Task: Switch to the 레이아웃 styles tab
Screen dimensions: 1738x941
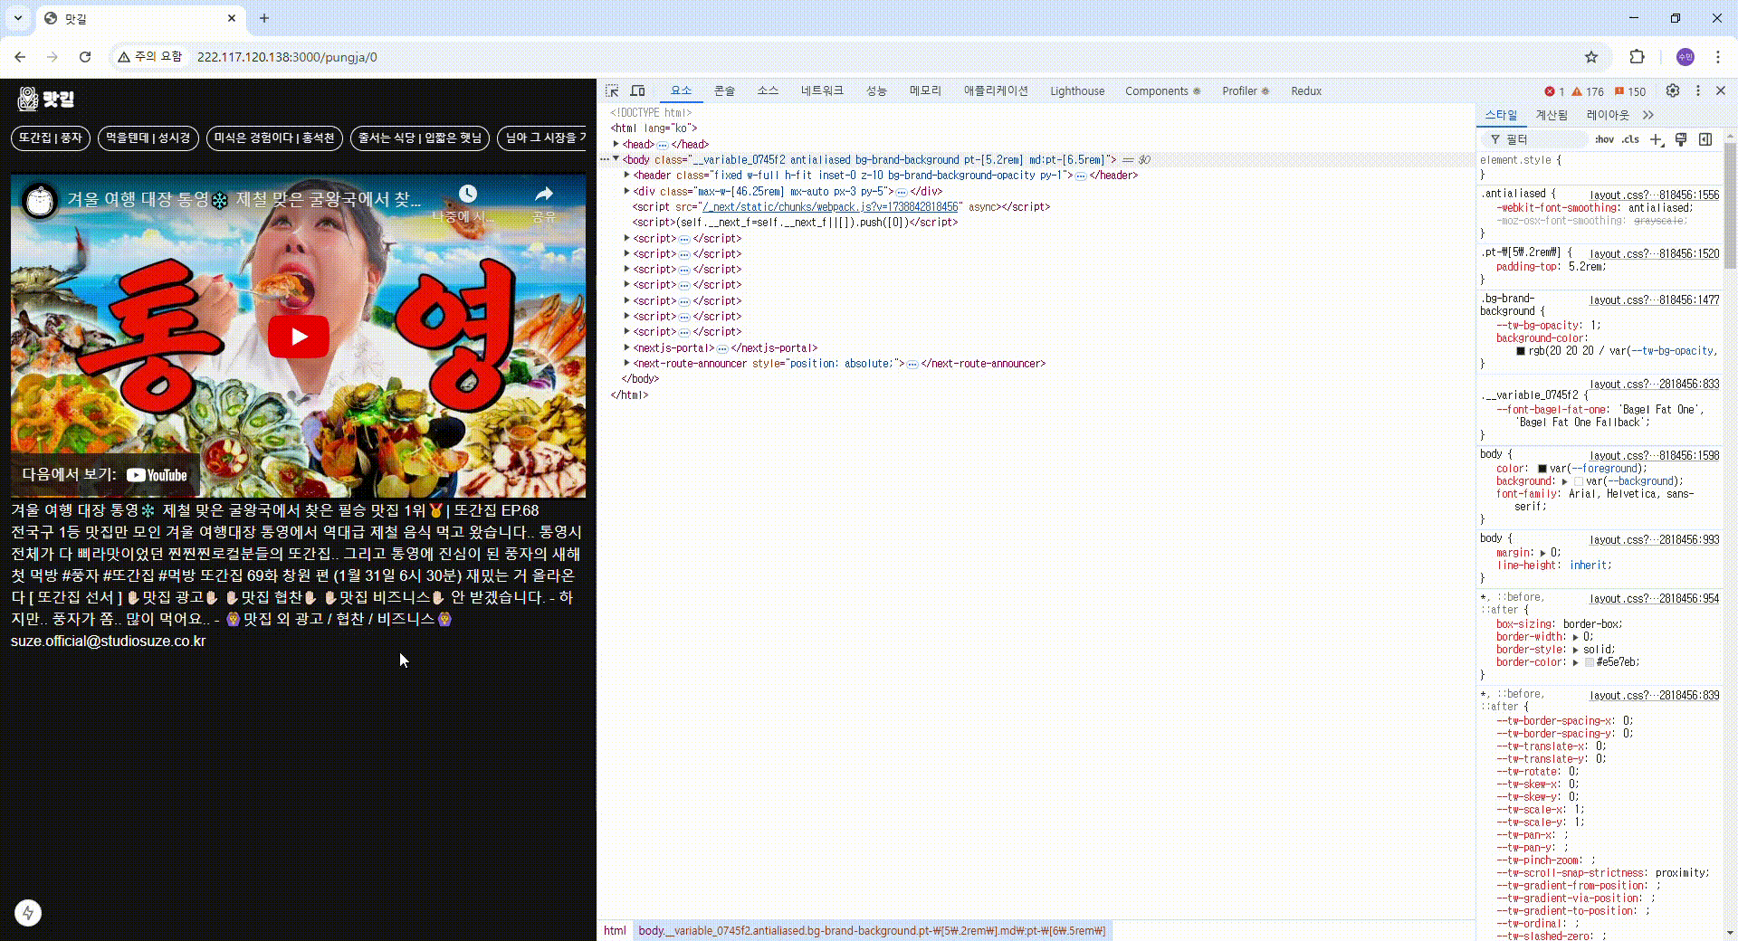Action: (1608, 115)
